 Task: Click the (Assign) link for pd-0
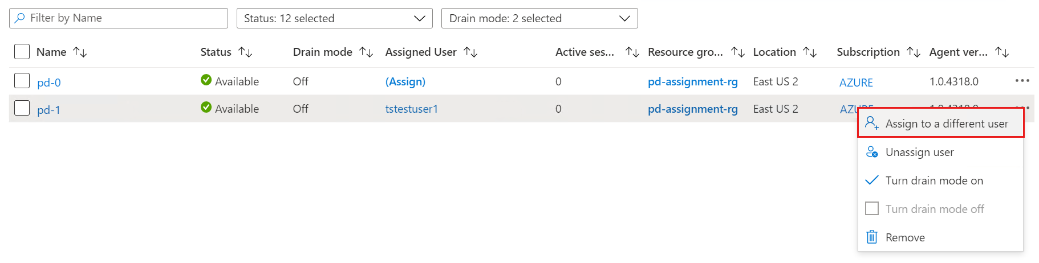(x=405, y=81)
